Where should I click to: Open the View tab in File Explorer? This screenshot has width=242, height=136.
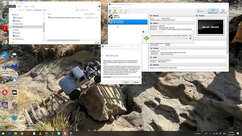[33, 6]
